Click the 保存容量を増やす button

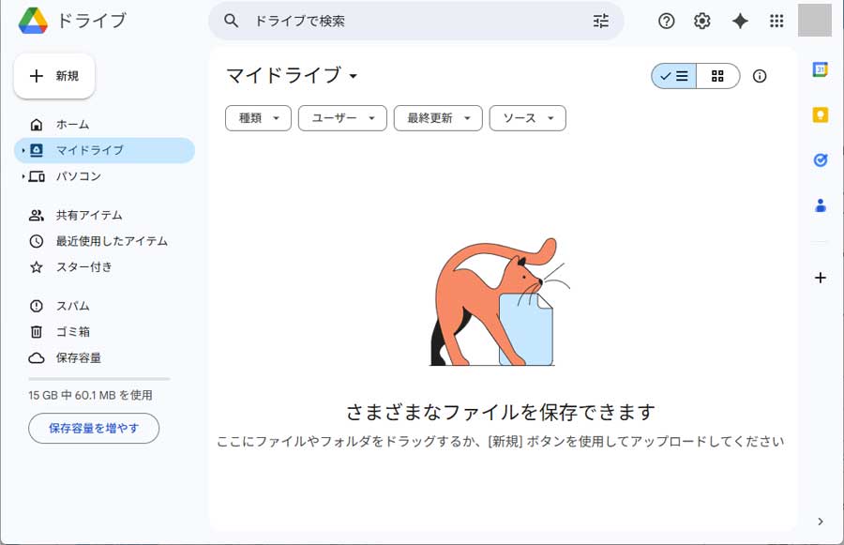pyautogui.click(x=94, y=428)
